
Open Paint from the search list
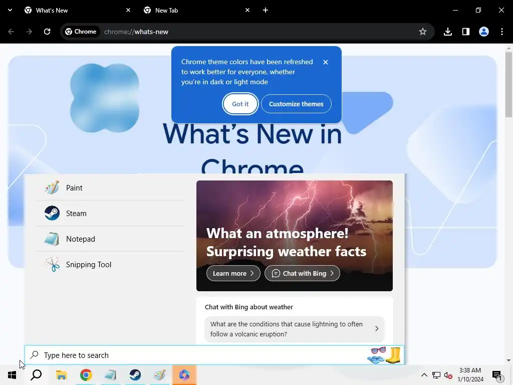pos(110,188)
